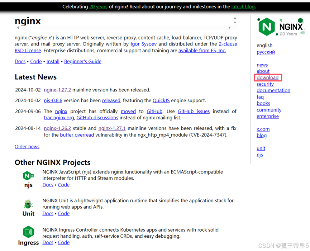Open the books sidebar item
The image size is (310, 251).
(x=263, y=103)
